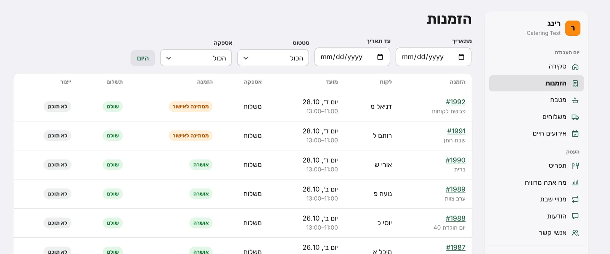
Task: Focus the עד תאריך to-date input
Action: click(352, 57)
